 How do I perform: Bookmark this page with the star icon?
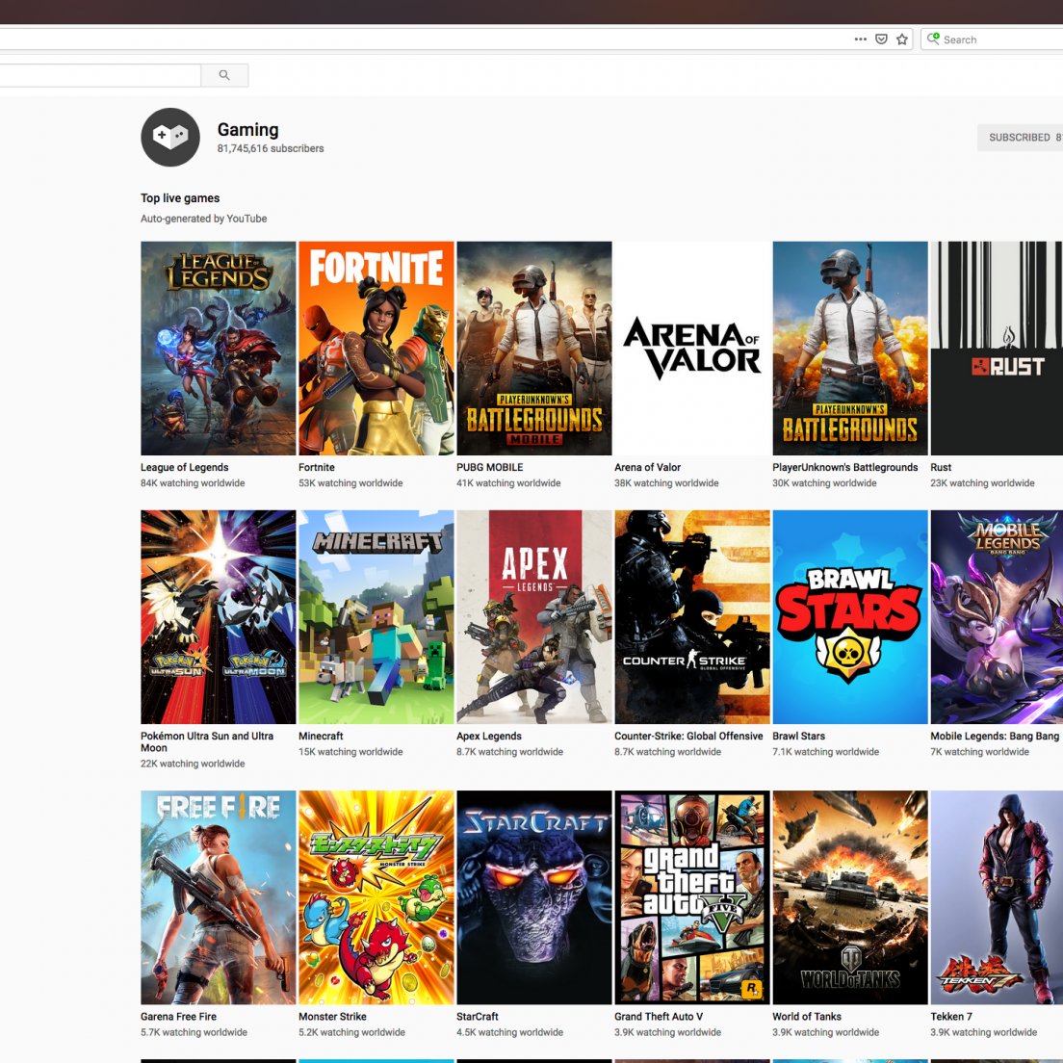(902, 39)
